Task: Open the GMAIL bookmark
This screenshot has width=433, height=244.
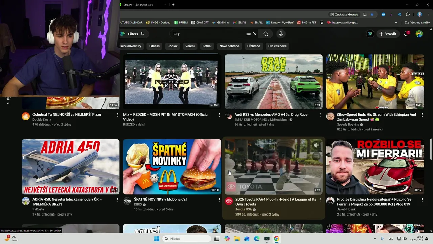Action: click(x=240, y=23)
